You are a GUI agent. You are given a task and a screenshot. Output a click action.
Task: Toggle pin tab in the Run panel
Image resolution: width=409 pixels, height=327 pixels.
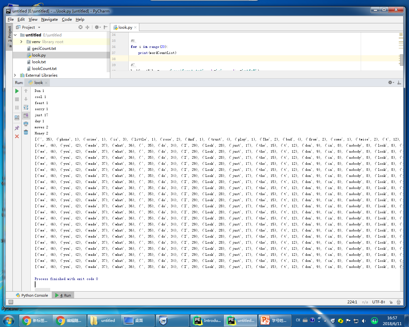(x=17, y=128)
